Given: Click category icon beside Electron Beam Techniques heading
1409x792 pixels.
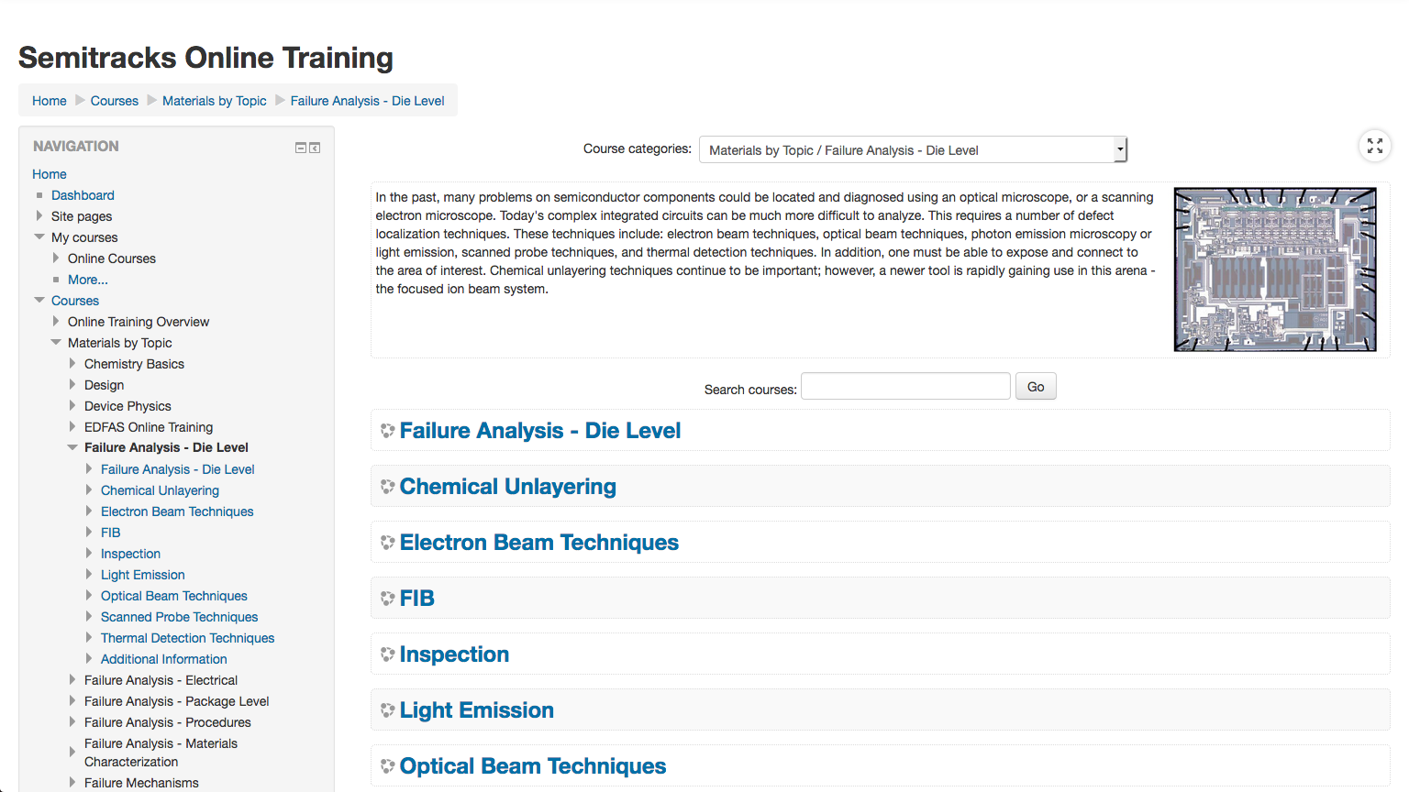Looking at the screenshot, I should tap(387, 543).
